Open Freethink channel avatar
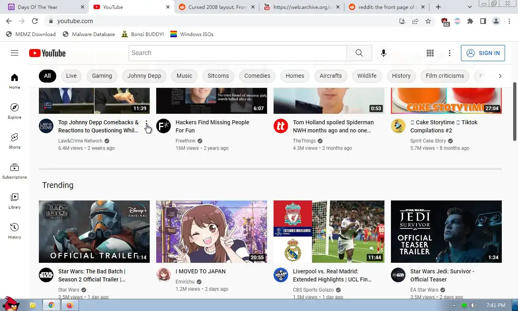Viewport: 518px width, 311px height. click(x=163, y=126)
